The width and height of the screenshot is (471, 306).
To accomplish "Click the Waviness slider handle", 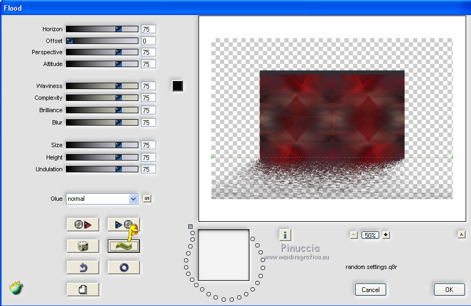I will (x=119, y=86).
